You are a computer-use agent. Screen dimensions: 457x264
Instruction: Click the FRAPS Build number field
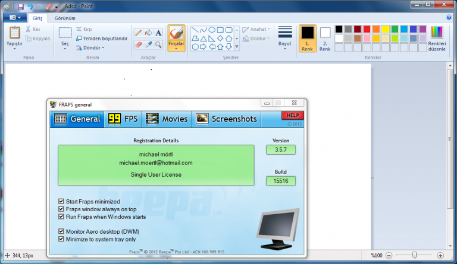[281, 181]
